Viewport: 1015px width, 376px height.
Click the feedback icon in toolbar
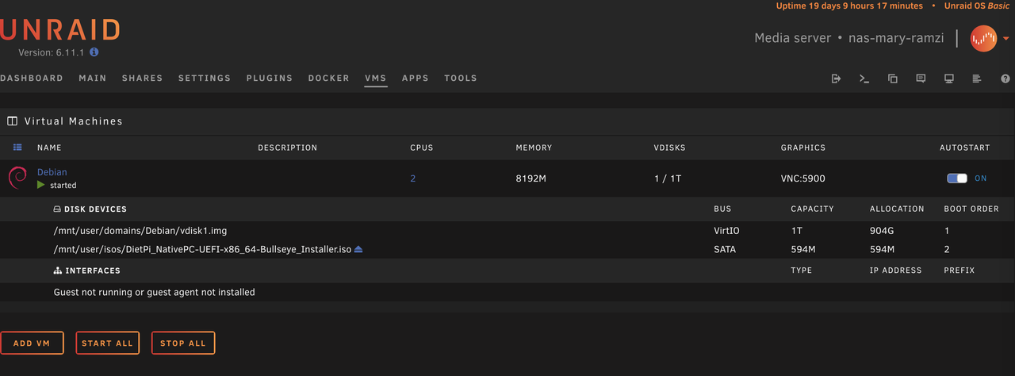click(x=921, y=79)
